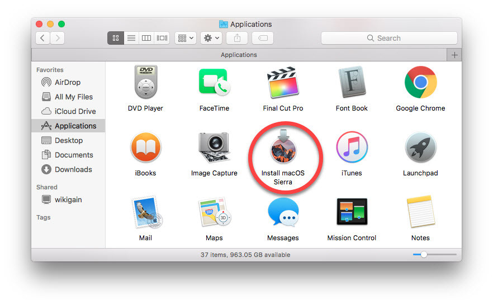Viewport: 493px width, 300px height.
Task: Select the Mission Control icon
Action: pyautogui.click(x=352, y=211)
